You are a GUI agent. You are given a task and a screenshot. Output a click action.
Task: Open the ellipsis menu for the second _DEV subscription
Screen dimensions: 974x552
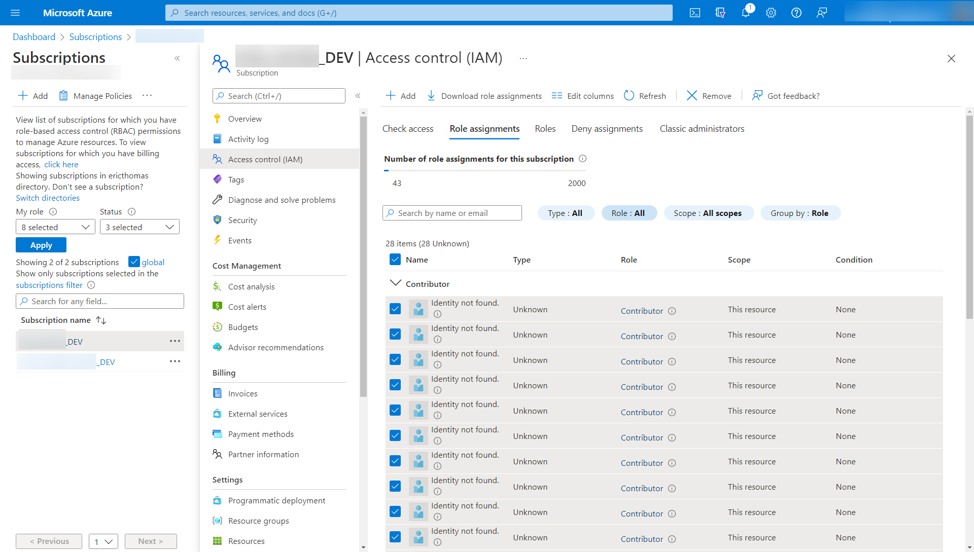click(175, 361)
